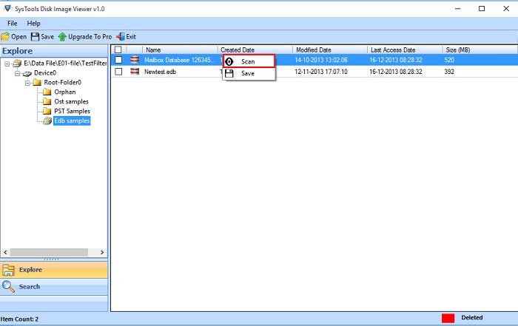Click the Orphan folder icon
This screenshot has width=518, height=326.
47,92
